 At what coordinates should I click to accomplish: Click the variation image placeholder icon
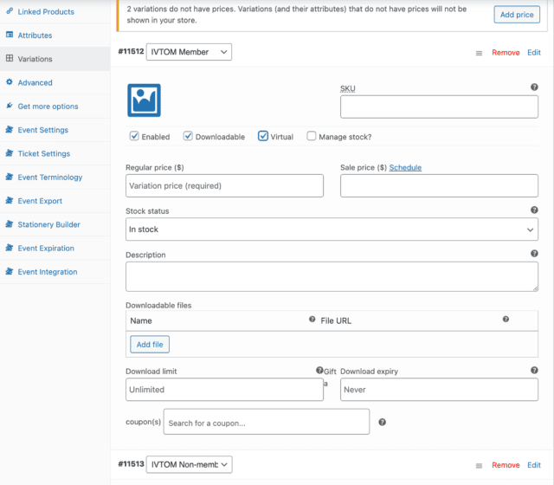[x=144, y=100]
